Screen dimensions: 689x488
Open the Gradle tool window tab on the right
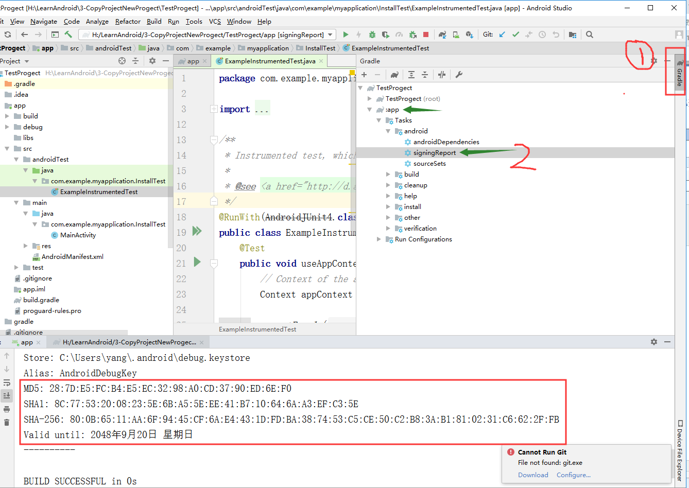(x=680, y=73)
